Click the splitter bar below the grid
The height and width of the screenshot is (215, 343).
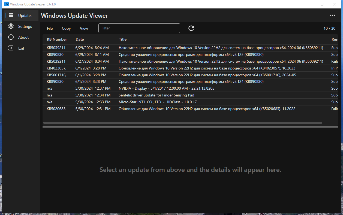pos(190,127)
